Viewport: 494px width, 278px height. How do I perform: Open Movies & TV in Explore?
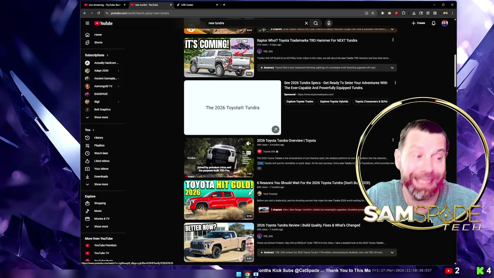click(103, 219)
